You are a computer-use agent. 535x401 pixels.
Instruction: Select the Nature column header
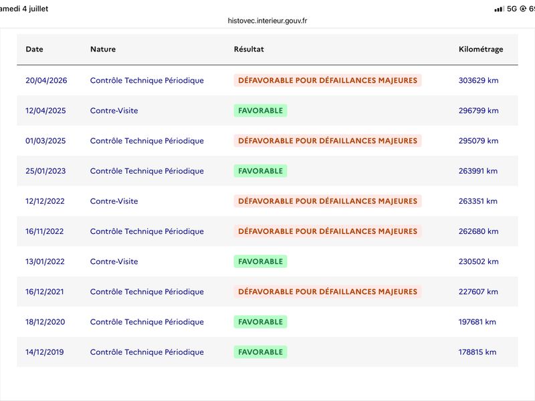(103, 49)
